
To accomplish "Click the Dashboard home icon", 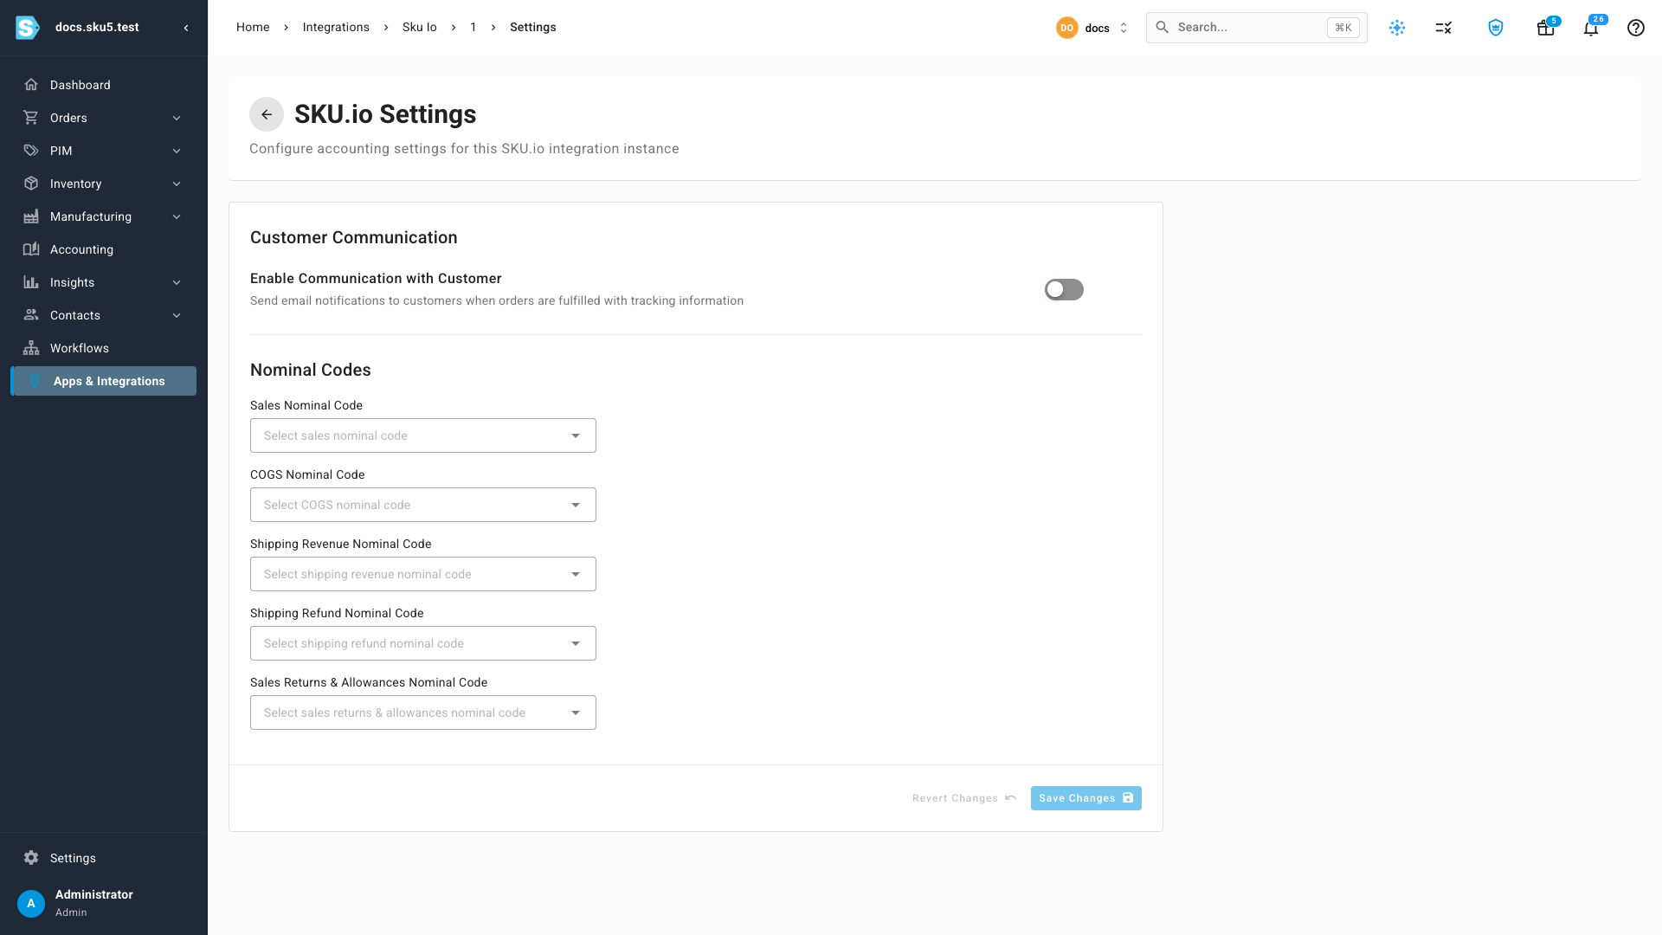I will pyautogui.click(x=31, y=85).
